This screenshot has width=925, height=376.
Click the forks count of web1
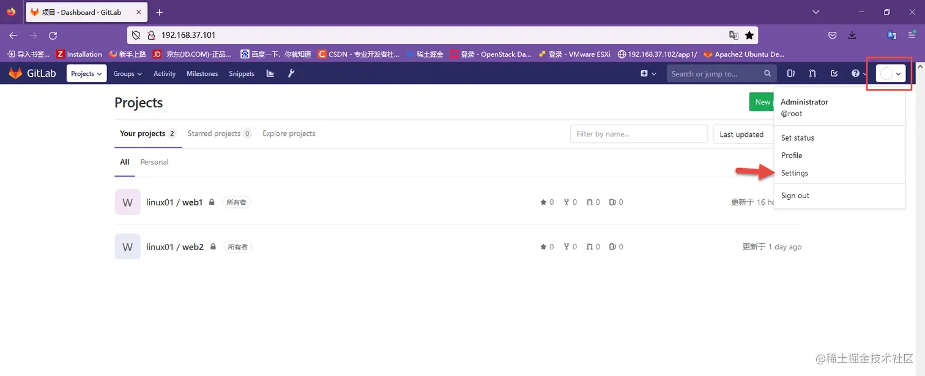(570, 202)
